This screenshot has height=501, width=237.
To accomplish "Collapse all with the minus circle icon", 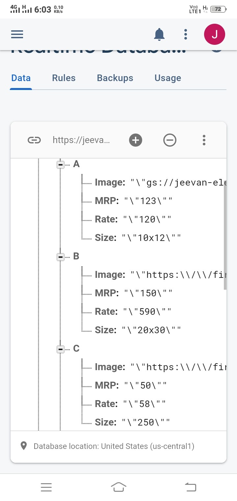I will coord(170,140).
